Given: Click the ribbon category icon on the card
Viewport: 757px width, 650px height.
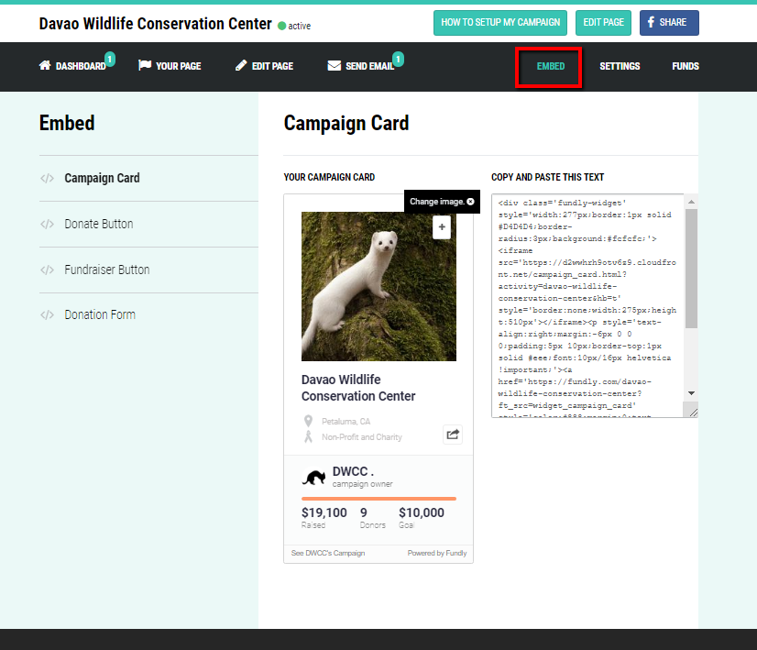Looking at the screenshot, I should point(308,437).
